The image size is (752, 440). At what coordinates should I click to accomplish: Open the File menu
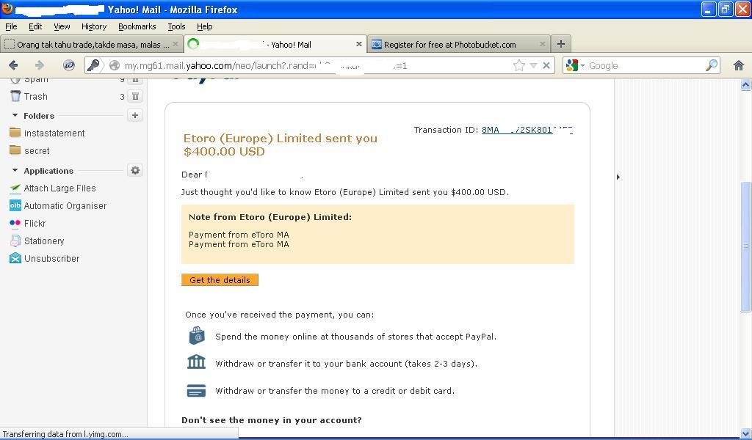[11, 26]
